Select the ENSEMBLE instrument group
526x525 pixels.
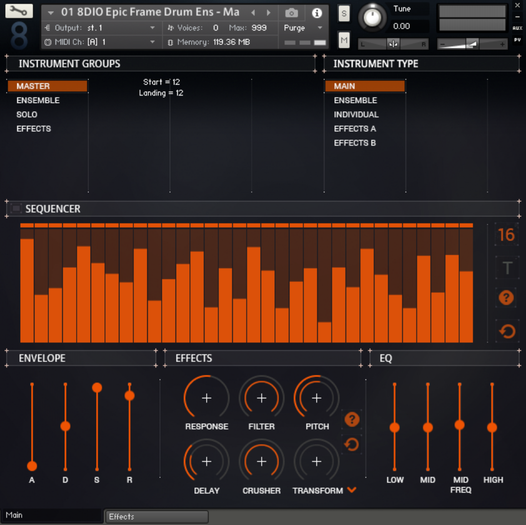pyautogui.click(x=38, y=101)
